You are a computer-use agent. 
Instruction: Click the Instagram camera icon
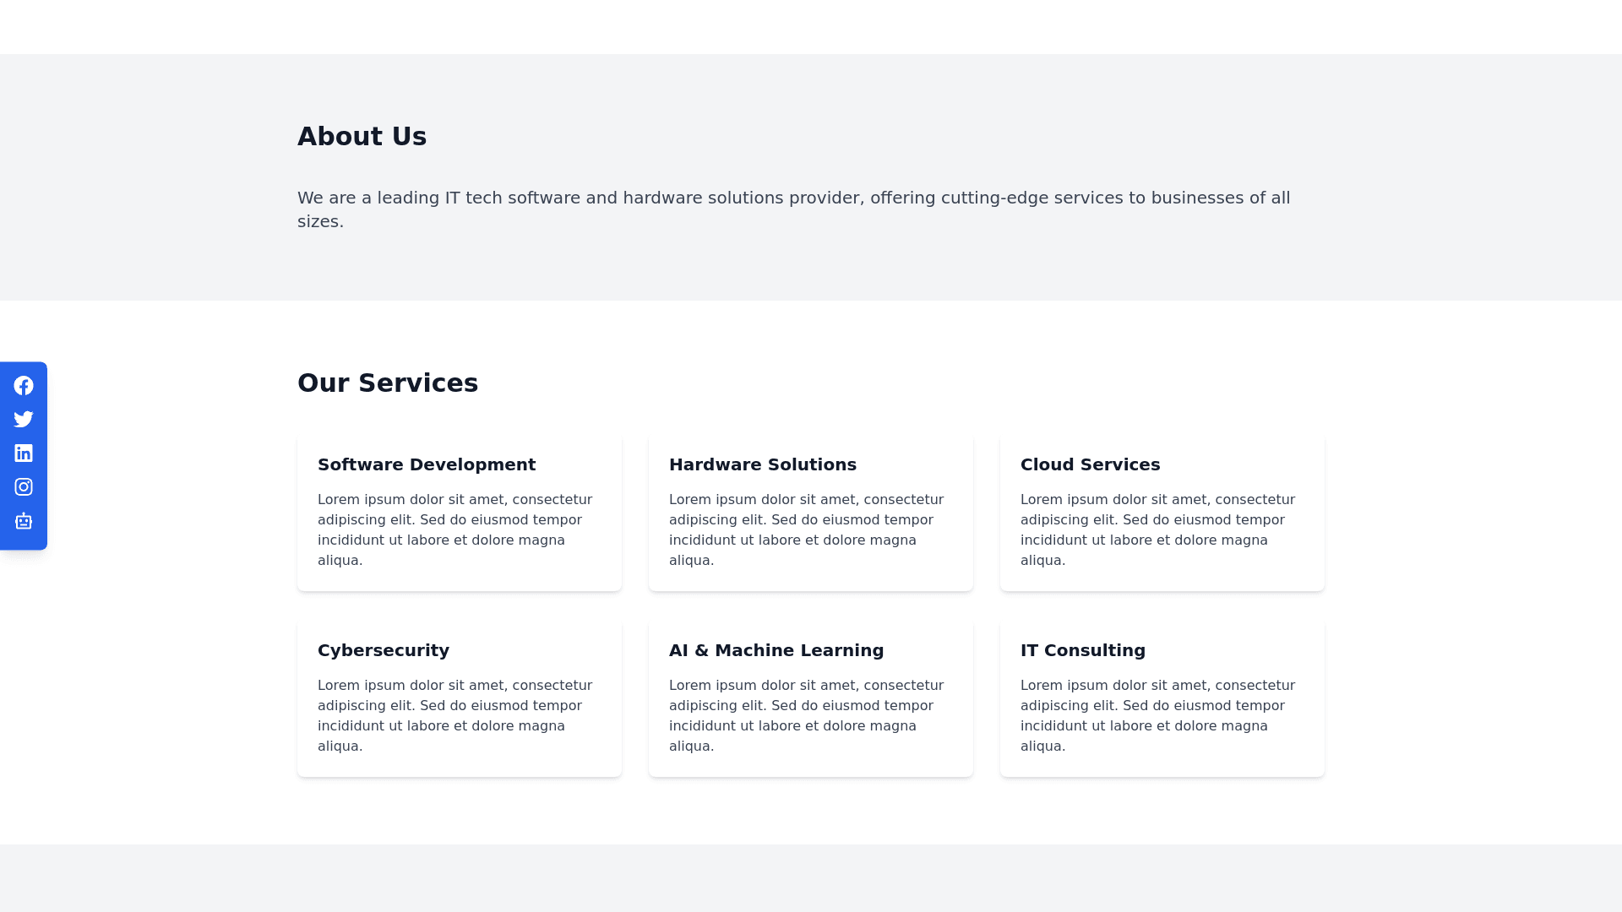[x=24, y=487]
